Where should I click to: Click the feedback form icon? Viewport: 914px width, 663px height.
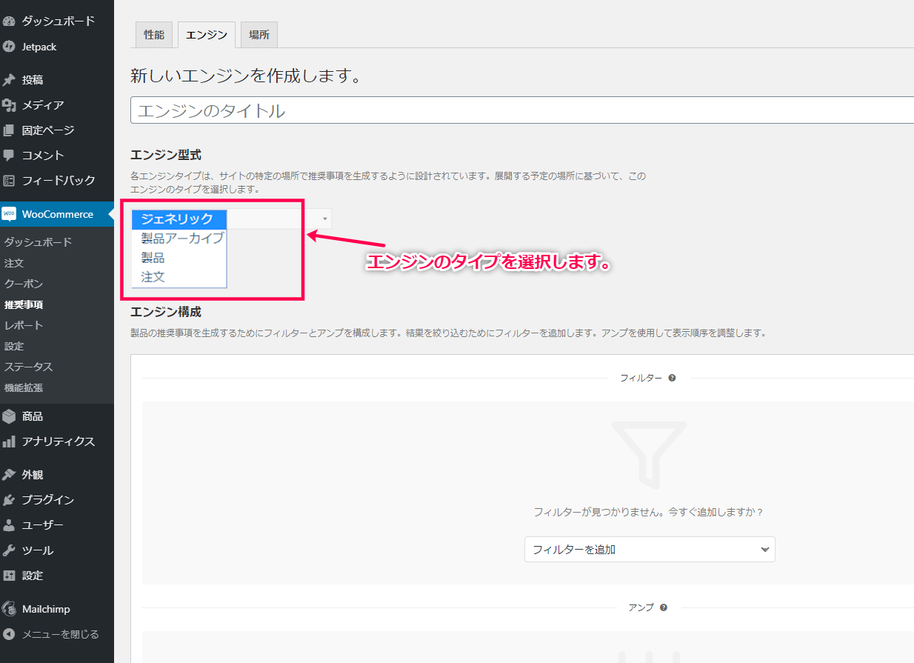point(9,181)
